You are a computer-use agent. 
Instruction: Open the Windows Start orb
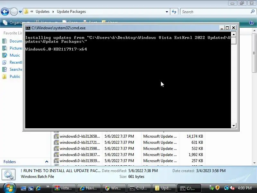pyautogui.click(x=9, y=188)
